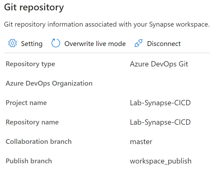Select the workspace_publish branch value
210x172 pixels.
click(161, 161)
